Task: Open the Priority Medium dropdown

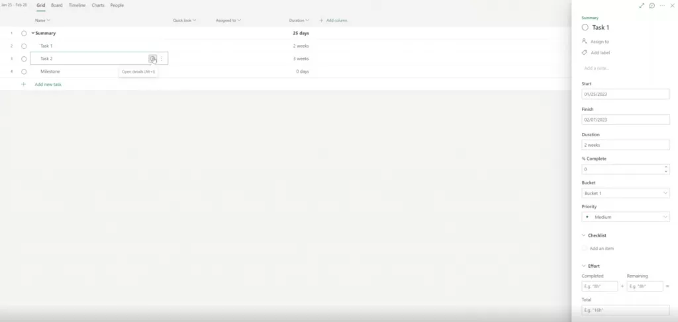Action: [626, 217]
